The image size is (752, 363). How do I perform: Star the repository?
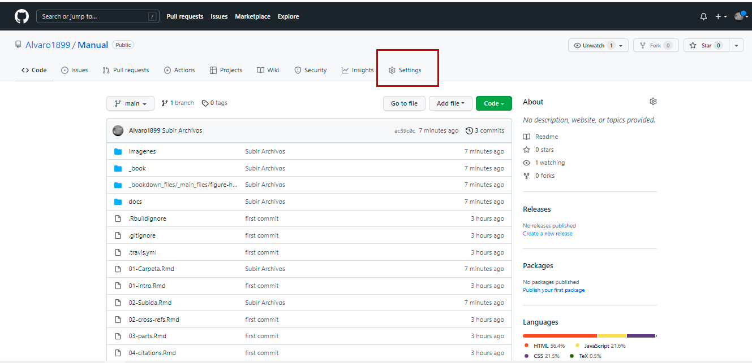[x=706, y=45]
